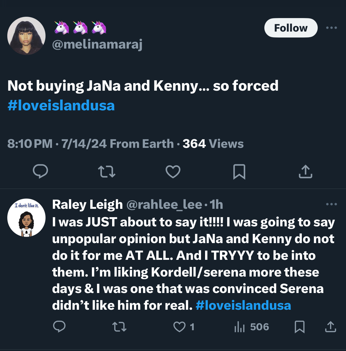Viewport: 346px width, 351px height.
Task: Open melinamaraj profile picture
Action: pos(26,36)
